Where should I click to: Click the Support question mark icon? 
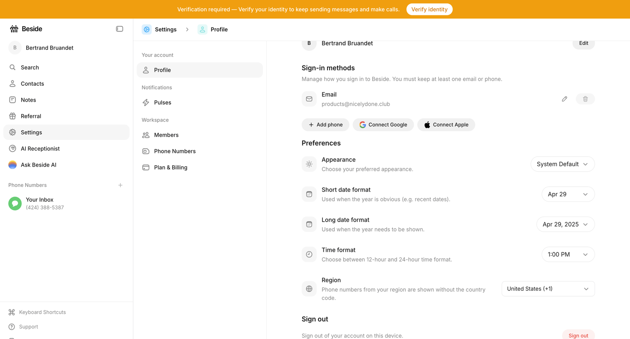12,327
